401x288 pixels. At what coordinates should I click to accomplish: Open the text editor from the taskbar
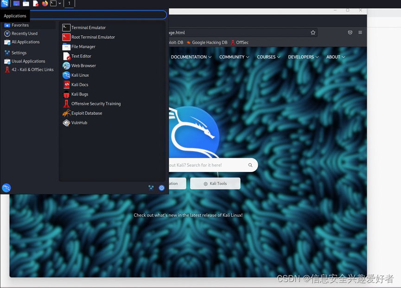click(35, 3)
